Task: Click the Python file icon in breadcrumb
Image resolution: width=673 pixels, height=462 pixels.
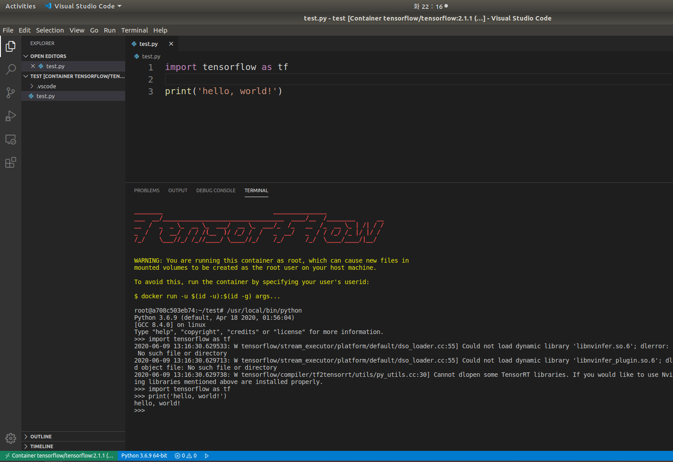Action: tap(137, 57)
